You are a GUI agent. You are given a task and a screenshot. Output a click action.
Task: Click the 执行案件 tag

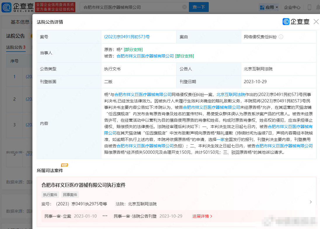click(x=50, y=195)
